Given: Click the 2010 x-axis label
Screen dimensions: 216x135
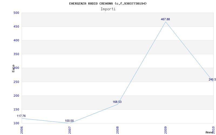Looking at the screenshot, I should point(214,130).
